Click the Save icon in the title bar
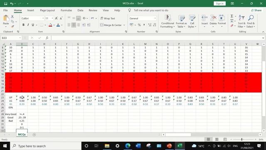The width and height of the screenshot is (266, 150). pyautogui.click(x=5, y=4)
